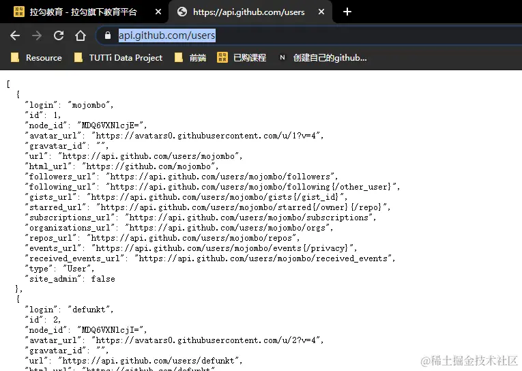Click the mojombo events_url line
Screen dimensions: 522x371
[x=191, y=248]
